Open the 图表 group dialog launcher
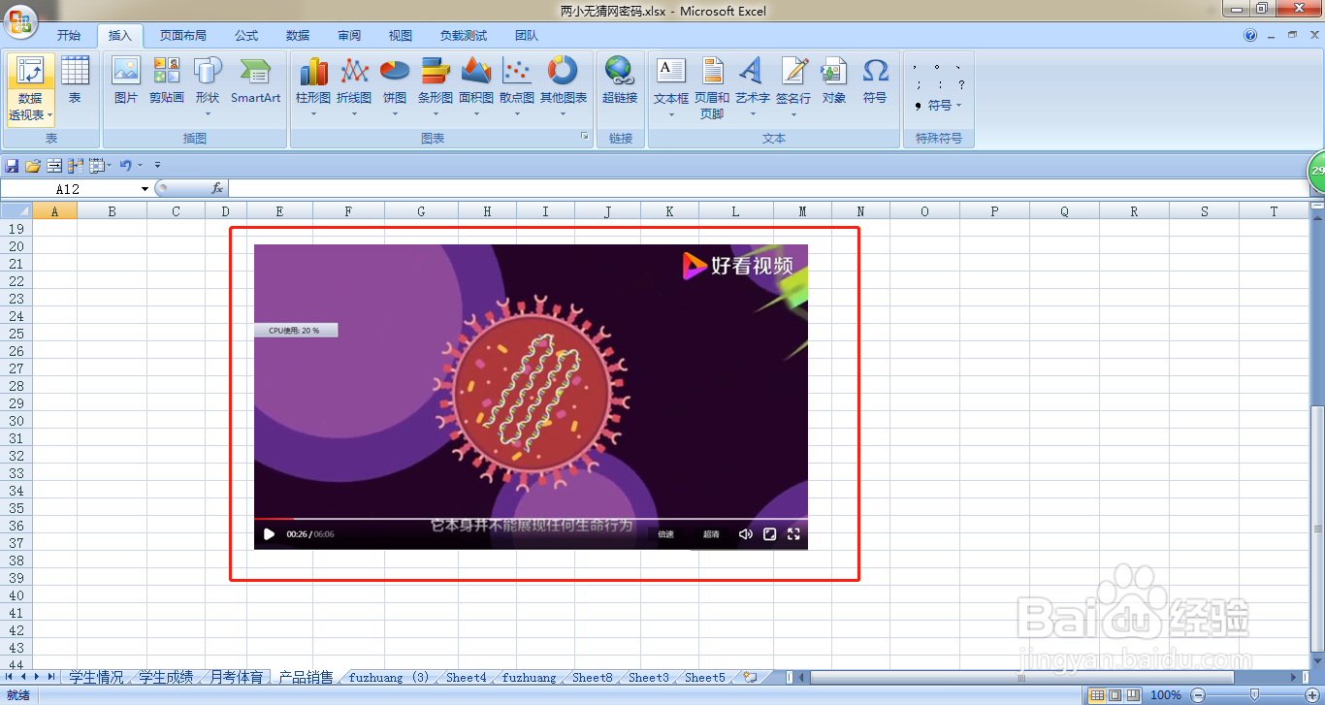The image size is (1325, 705). point(585,138)
